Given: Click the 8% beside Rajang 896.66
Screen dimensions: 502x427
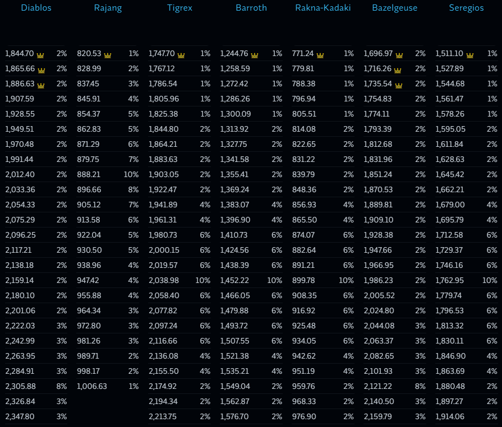Looking at the screenshot, I should tap(133, 189).
